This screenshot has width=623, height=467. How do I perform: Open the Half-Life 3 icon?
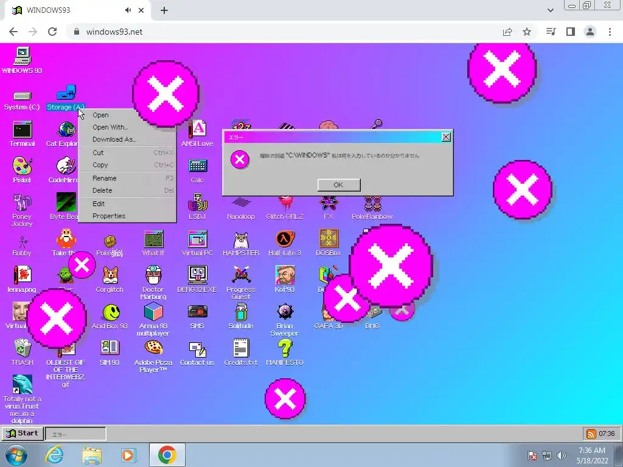(285, 239)
